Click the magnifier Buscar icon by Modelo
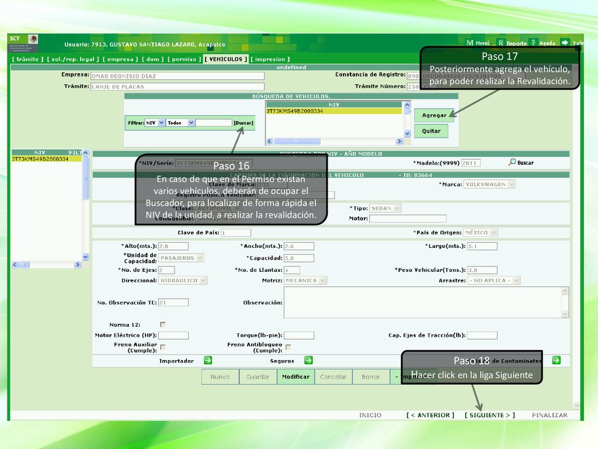The width and height of the screenshot is (598, 449). [x=512, y=163]
